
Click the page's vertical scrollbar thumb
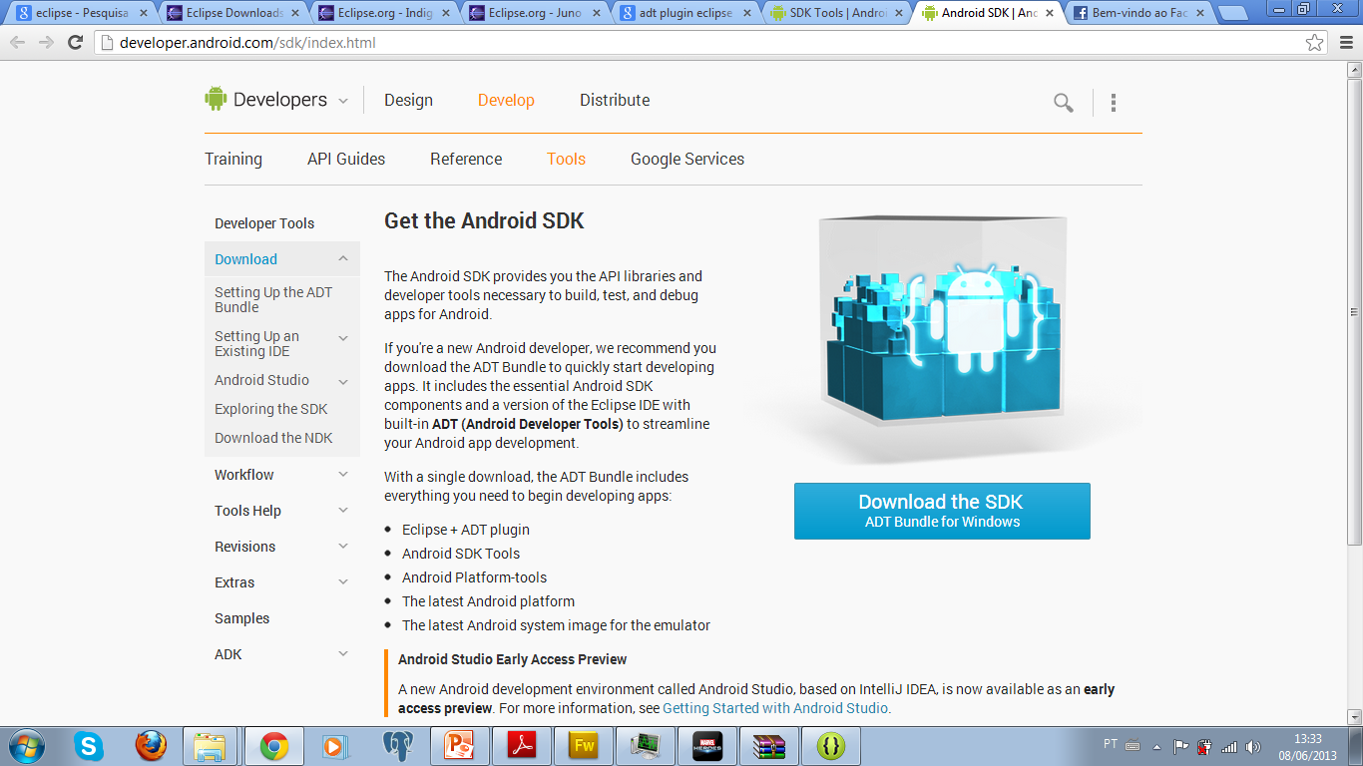click(1354, 311)
